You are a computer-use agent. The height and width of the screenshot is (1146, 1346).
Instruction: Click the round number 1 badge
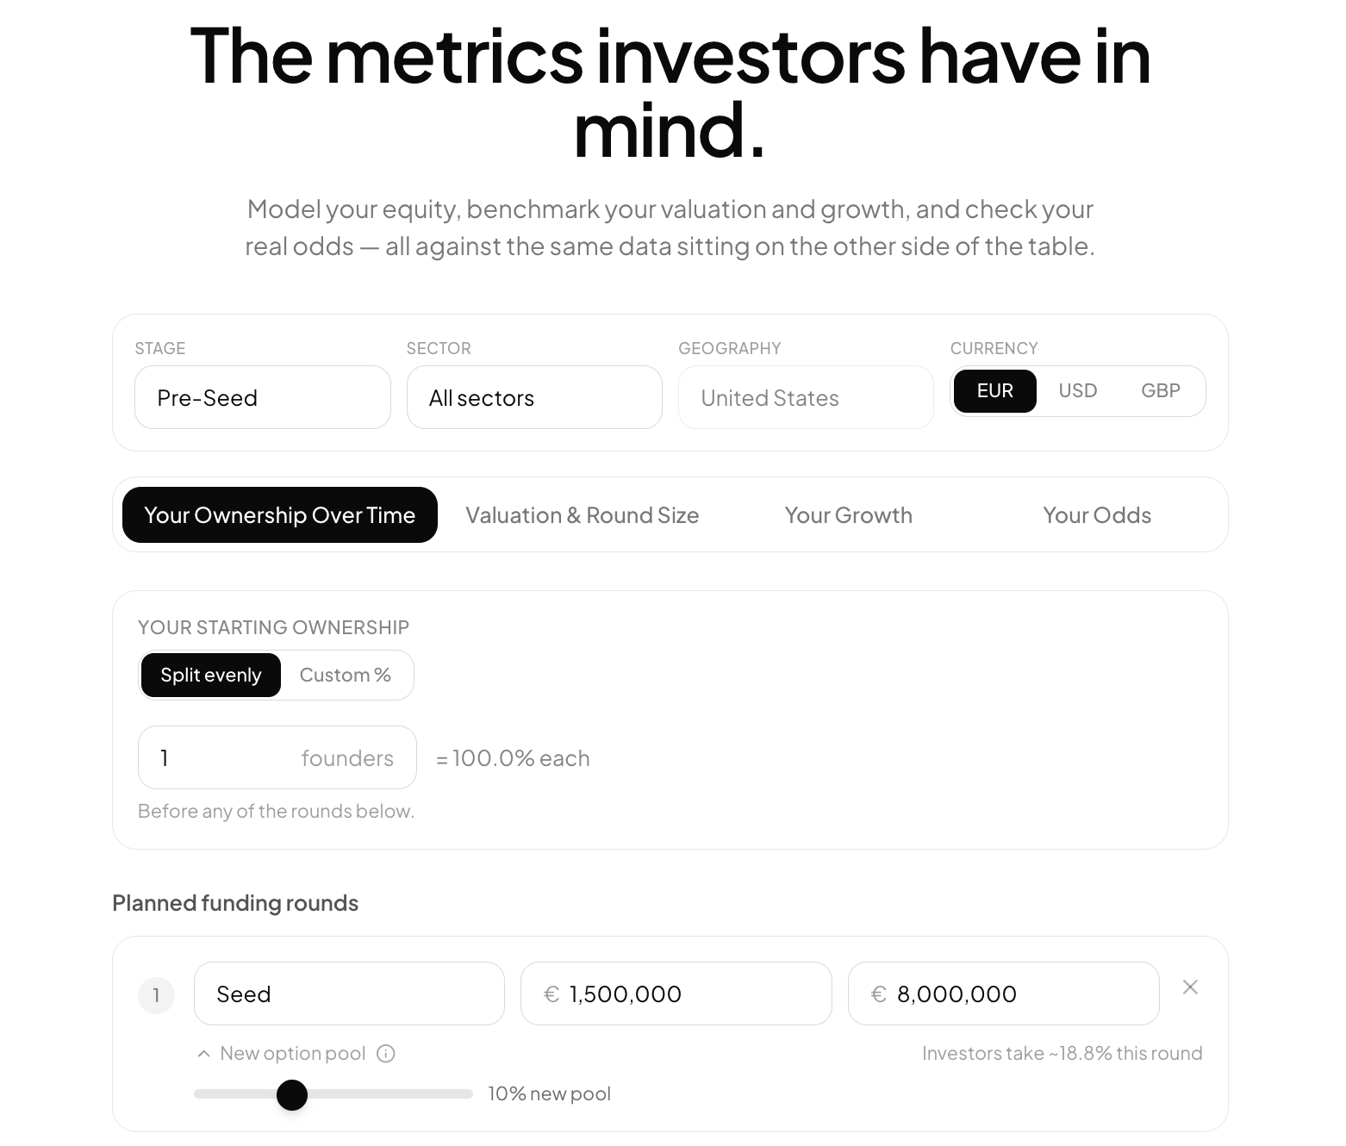[156, 995]
